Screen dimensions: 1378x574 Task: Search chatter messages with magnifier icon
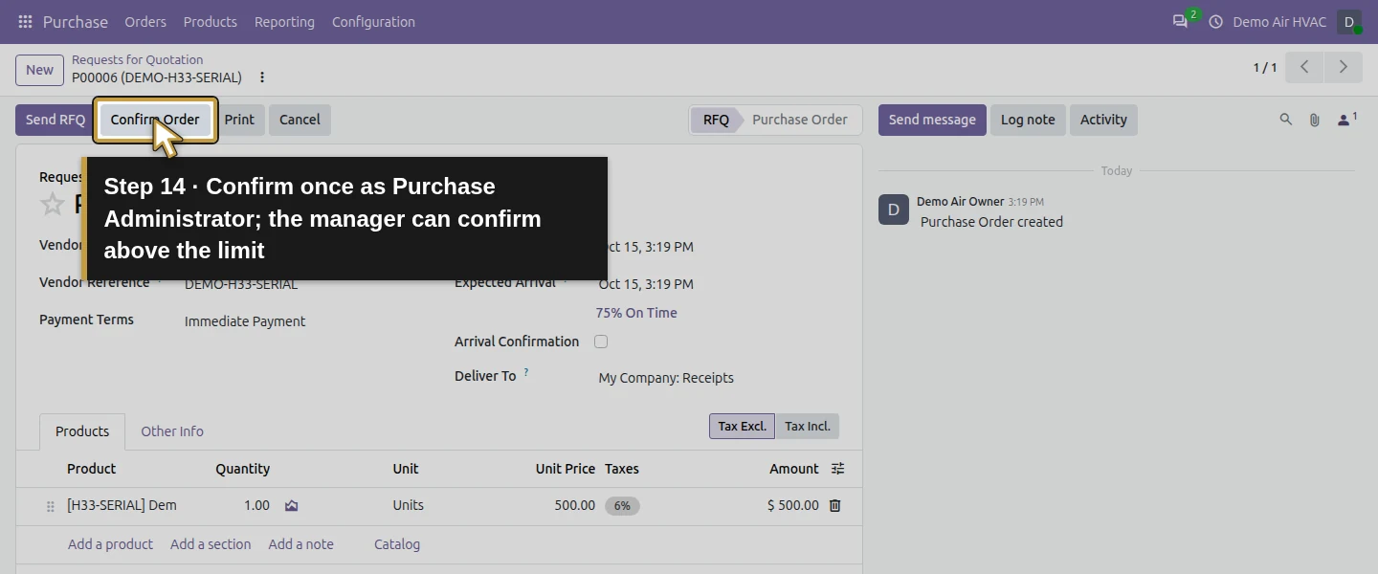[x=1286, y=120]
